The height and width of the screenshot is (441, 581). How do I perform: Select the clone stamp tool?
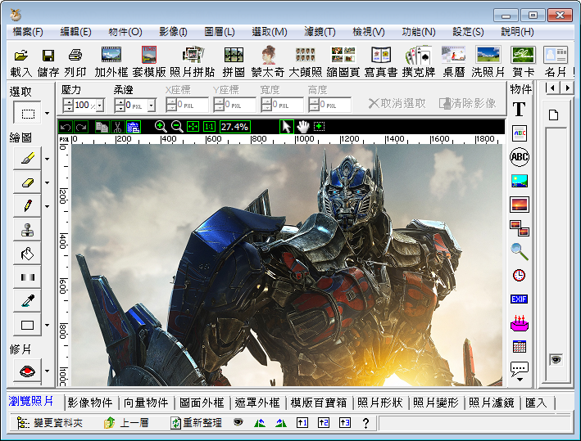coord(27,230)
